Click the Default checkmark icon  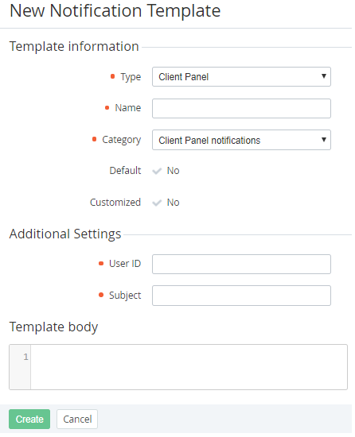(157, 171)
